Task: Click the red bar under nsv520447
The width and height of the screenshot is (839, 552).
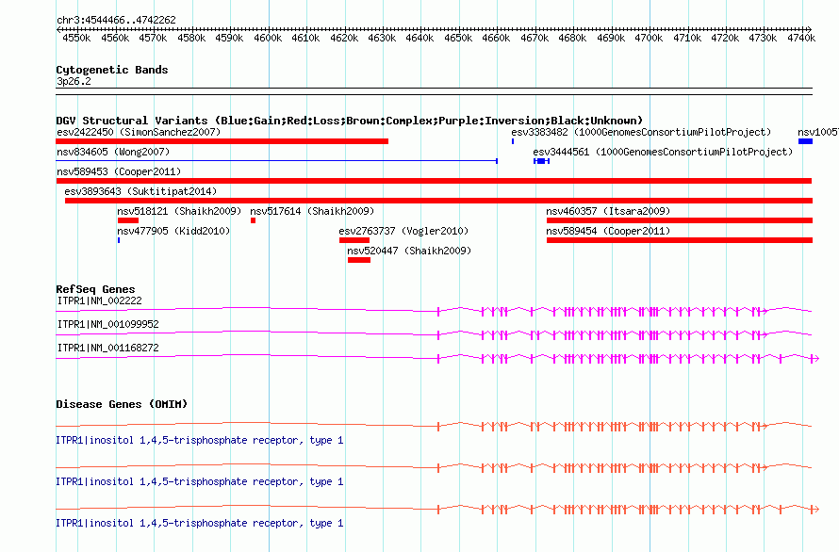Action: click(x=359, y=260)
